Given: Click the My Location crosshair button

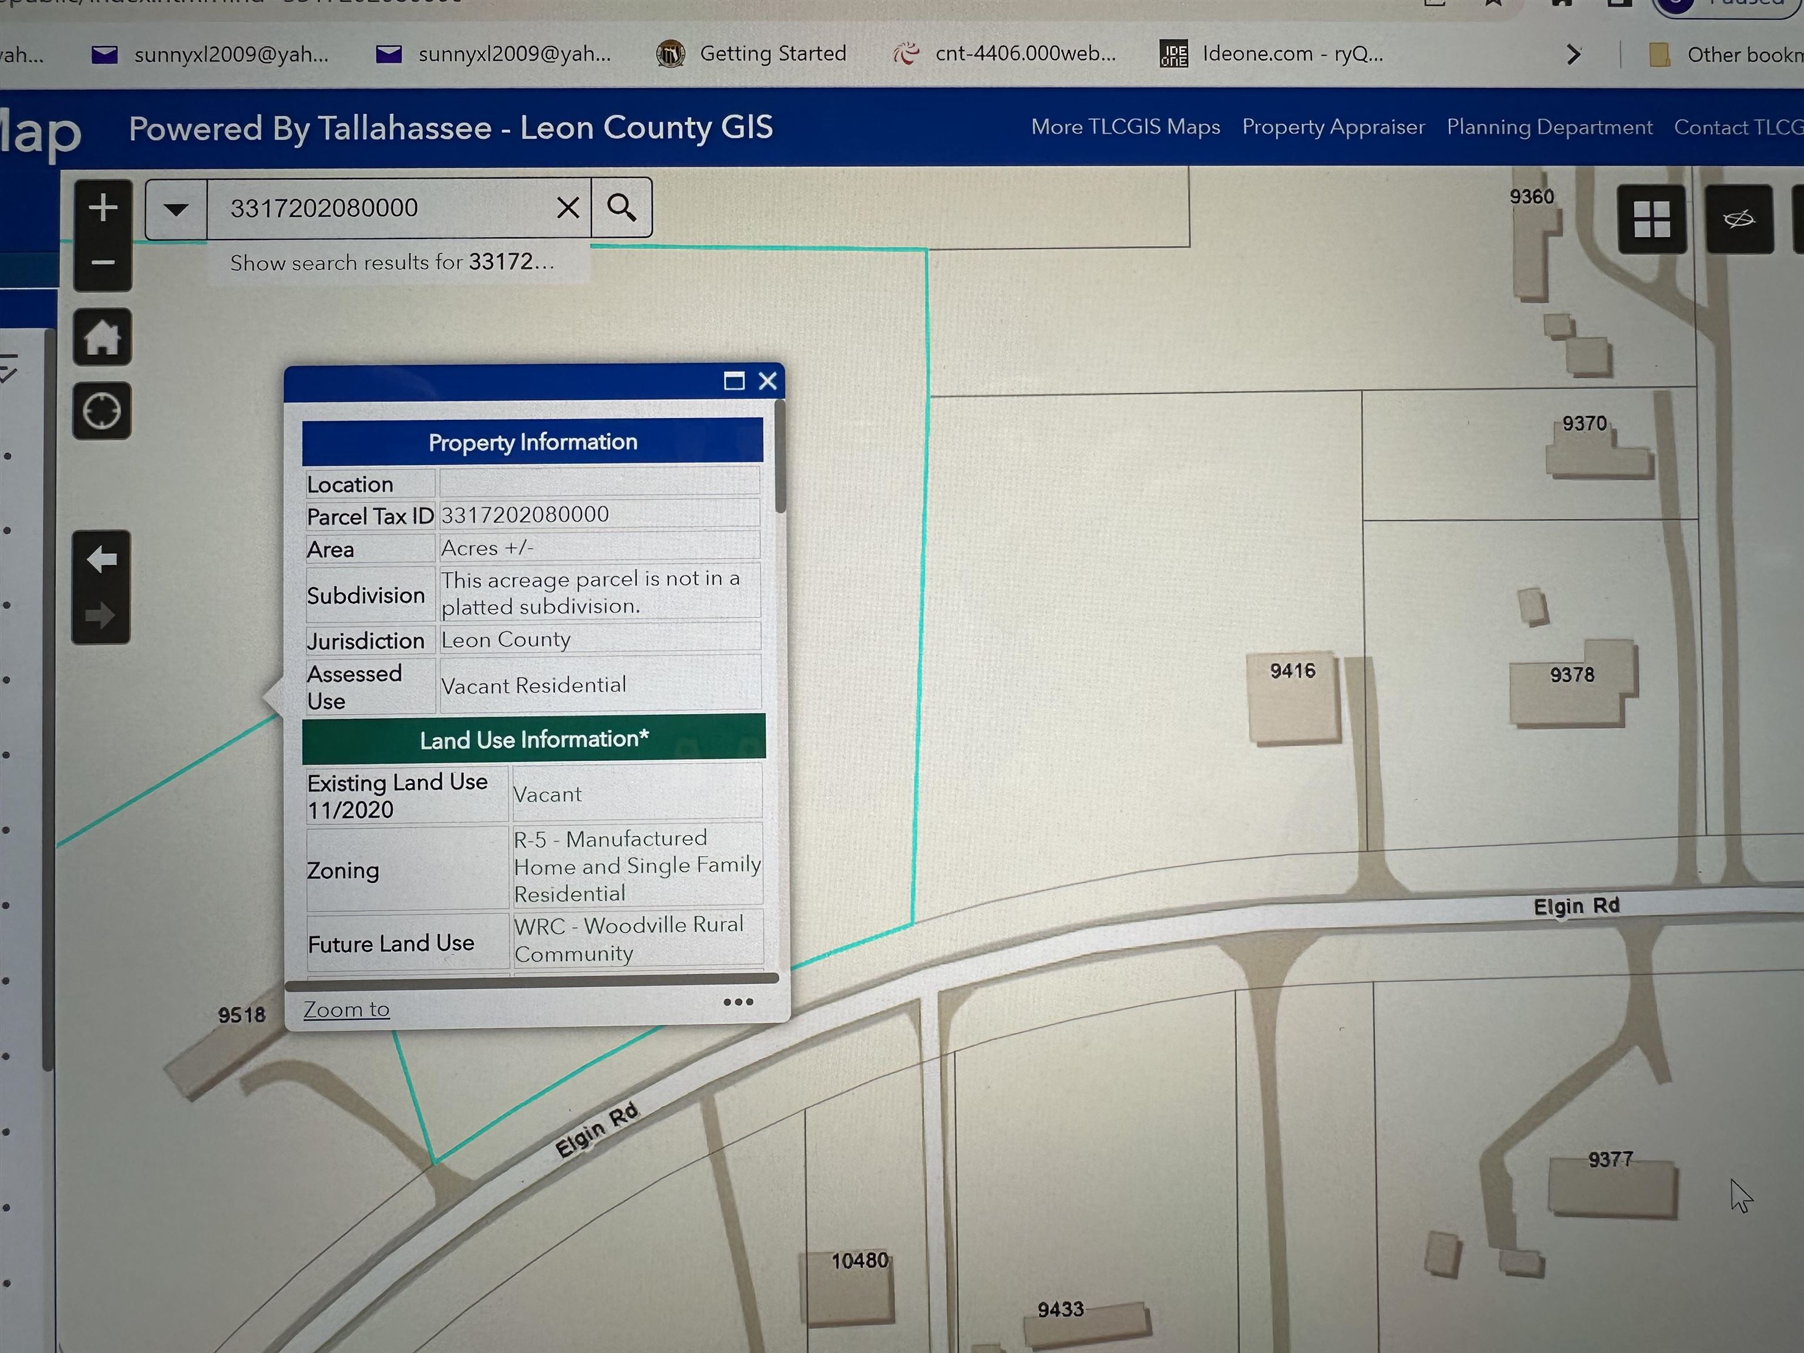Looking at the screenshot, I should (102, 410).
